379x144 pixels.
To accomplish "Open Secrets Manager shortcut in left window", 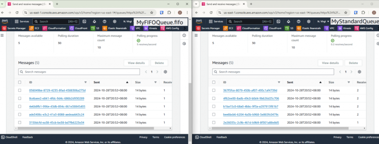I will [x=14, y=28].
